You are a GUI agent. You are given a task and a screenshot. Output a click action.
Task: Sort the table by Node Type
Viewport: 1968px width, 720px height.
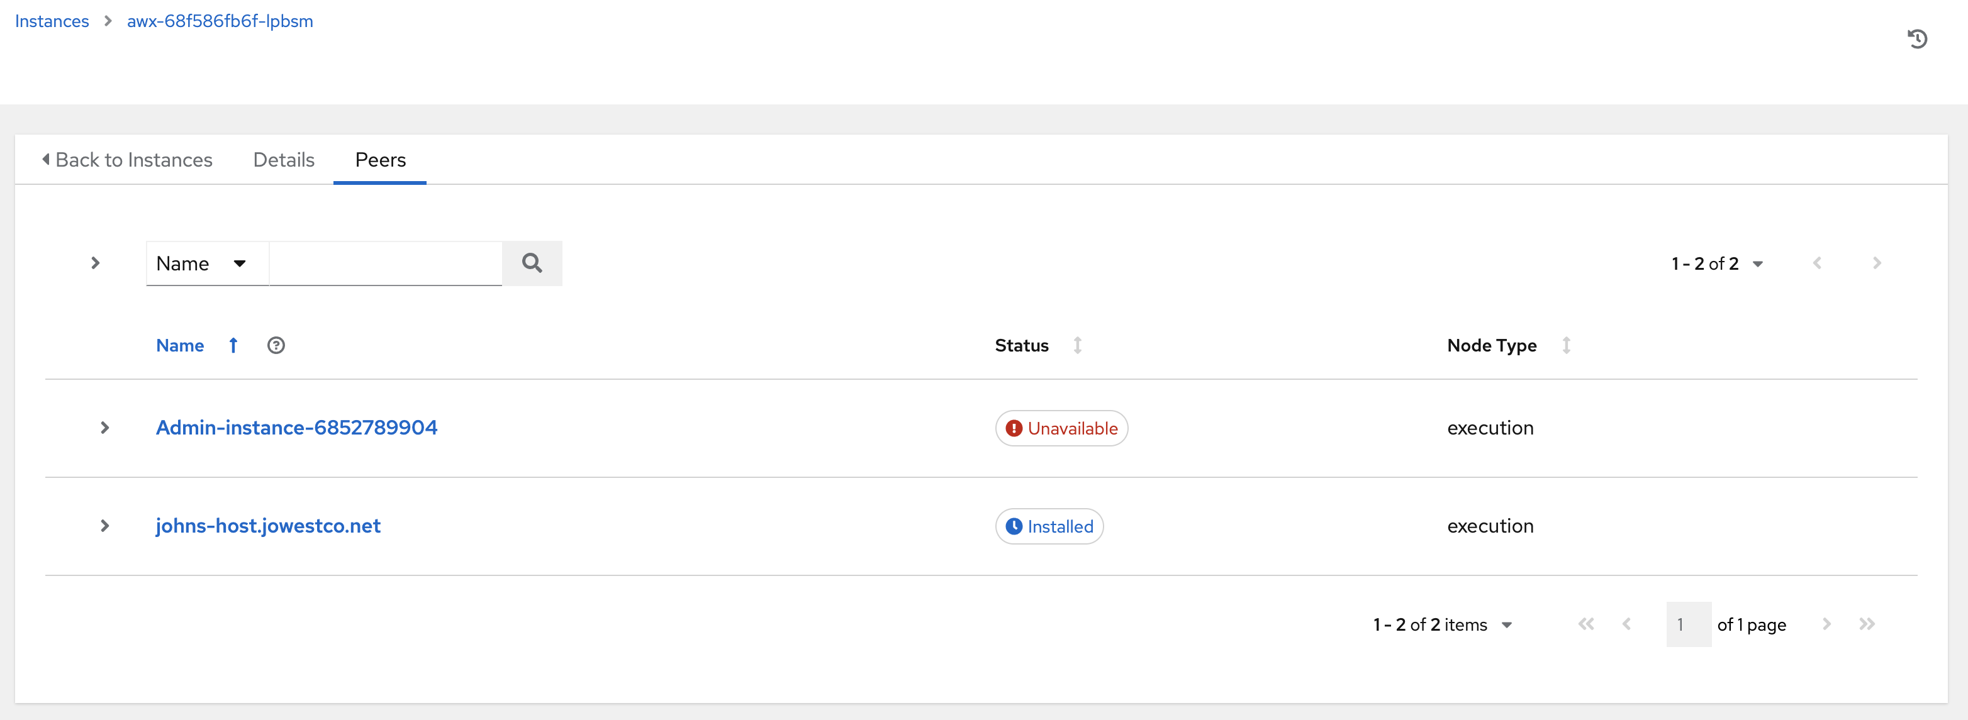(1566, 346)
